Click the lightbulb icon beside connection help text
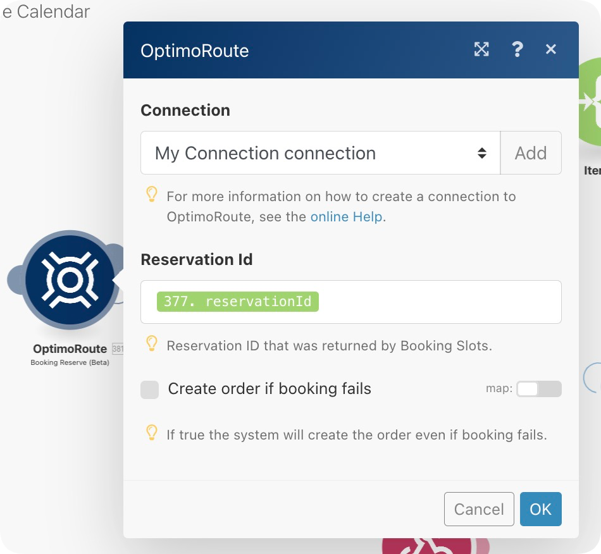 [x=152, y=194]
